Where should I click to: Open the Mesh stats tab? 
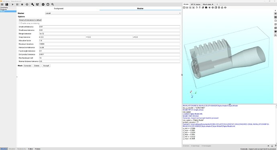coord(207,4)
